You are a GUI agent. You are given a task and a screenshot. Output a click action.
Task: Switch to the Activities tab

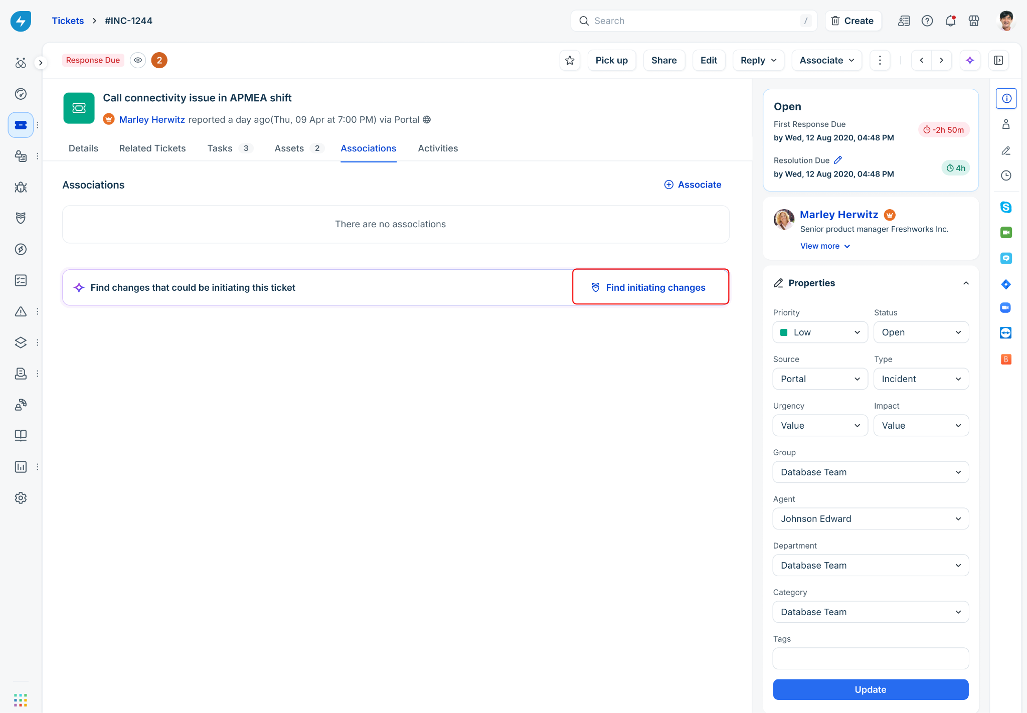(438, 148)
